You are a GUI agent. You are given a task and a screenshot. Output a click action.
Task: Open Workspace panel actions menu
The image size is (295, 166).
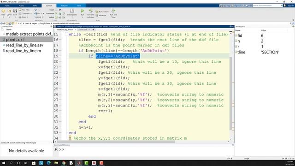(x=293, y=27)
